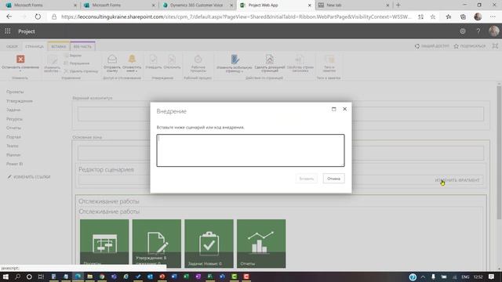
Task: Open the help question mark icon
Action: (x=478, y=31)
